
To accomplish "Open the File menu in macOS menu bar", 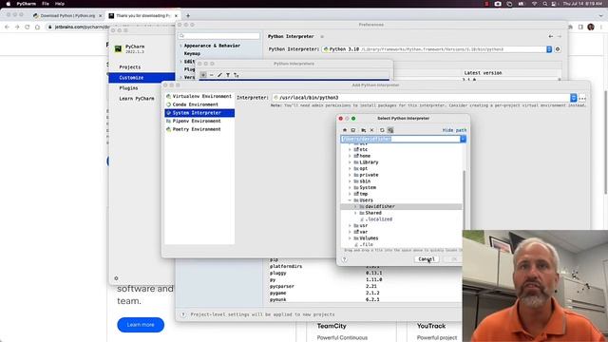I will pyautogui.click(x=46, y=4).
